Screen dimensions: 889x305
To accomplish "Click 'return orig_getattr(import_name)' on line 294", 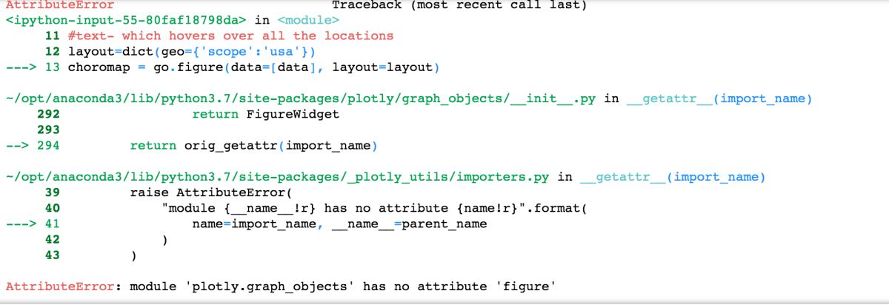I will pos(253,146).
